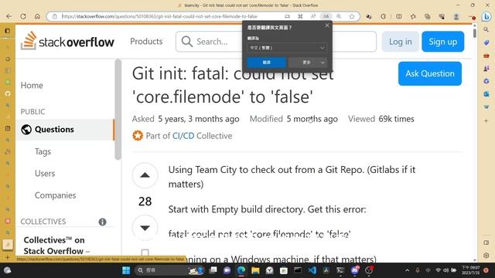
Task: Click the question vote count 28
Action: (x=145, y=202)
